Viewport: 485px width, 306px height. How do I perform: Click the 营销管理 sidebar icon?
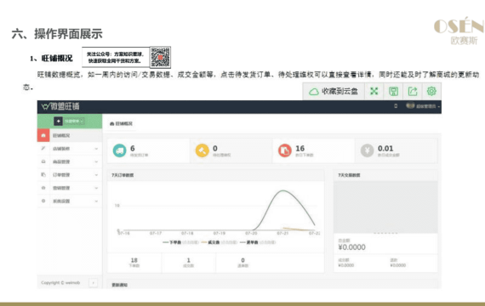[x=43, y=188]
